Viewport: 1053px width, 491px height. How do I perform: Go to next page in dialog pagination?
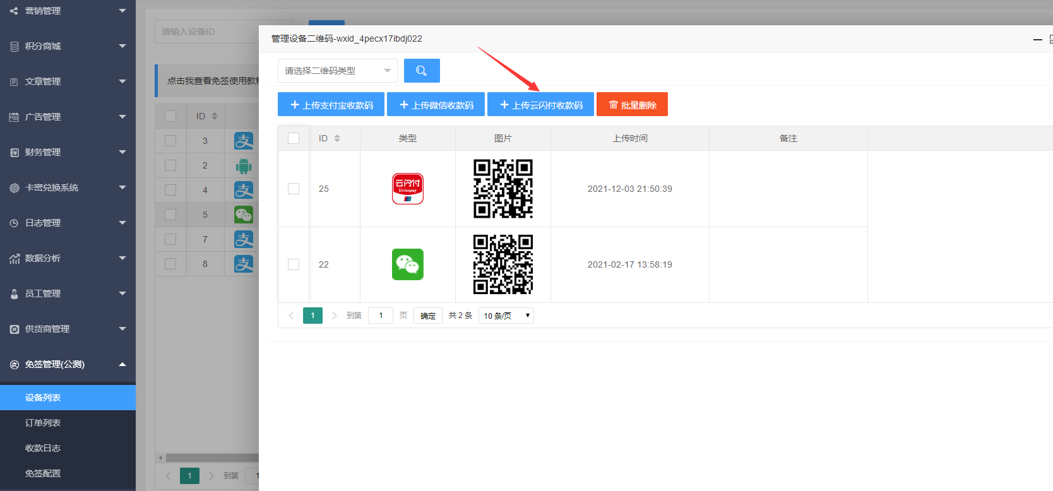point(335,316)
